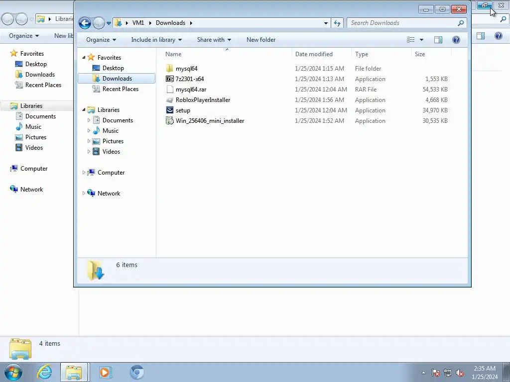Open the Windows Start menu
Viewport: 510px width, 382px height.
click(x=13, y=372)
